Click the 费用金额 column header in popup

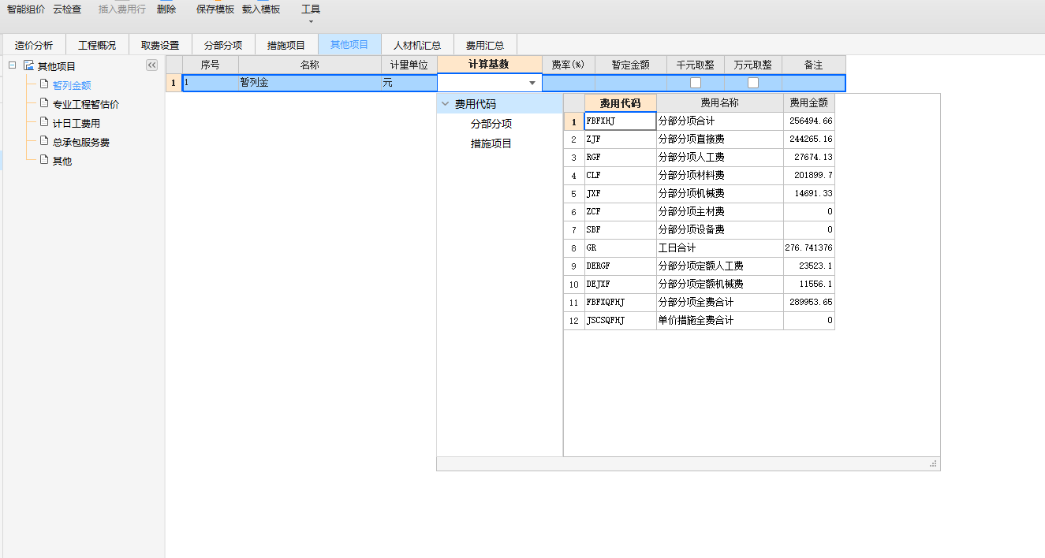tap(809, 103)
